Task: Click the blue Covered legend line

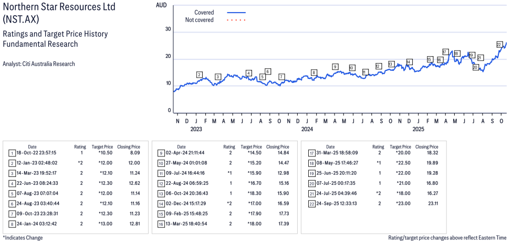Action: (x=236, y=12)
